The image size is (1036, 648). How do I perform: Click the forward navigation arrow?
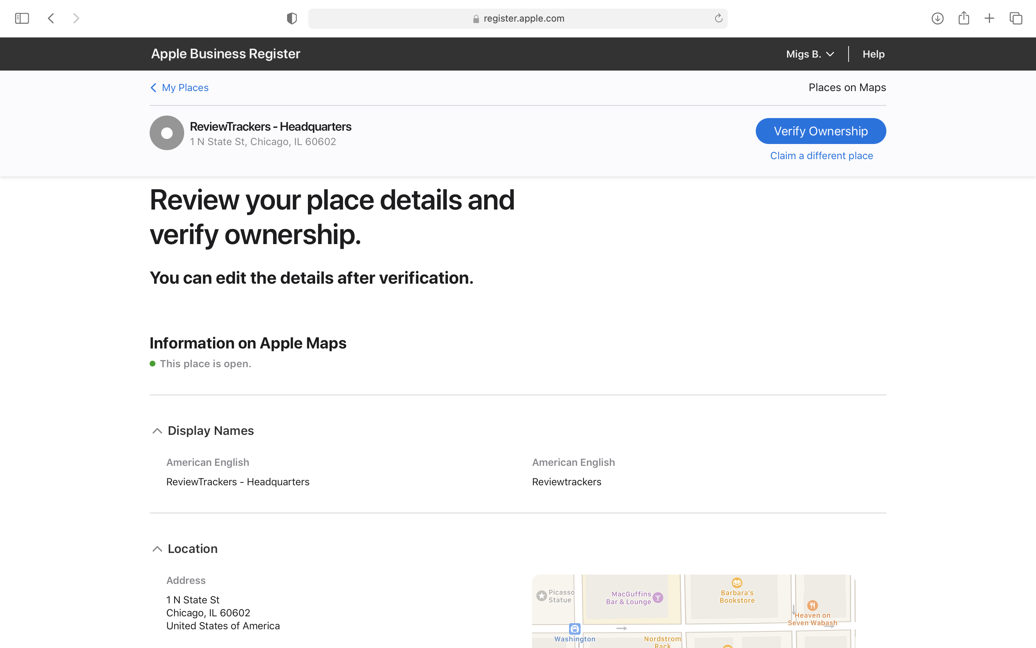[x=76, y=18]
